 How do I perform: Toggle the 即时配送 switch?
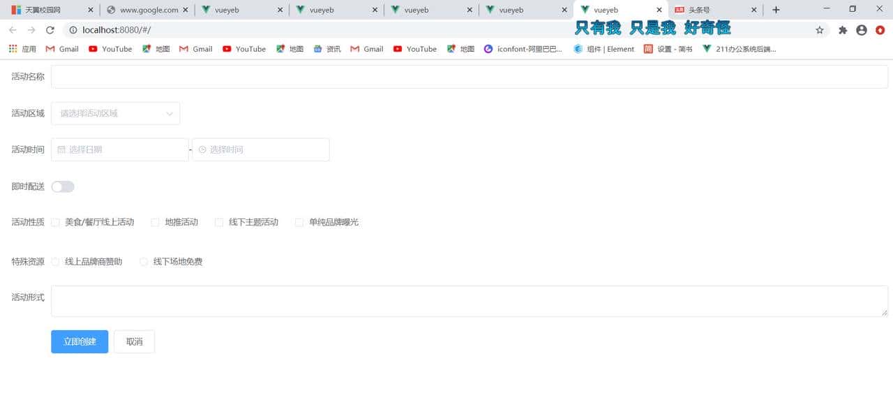point(62,186)
